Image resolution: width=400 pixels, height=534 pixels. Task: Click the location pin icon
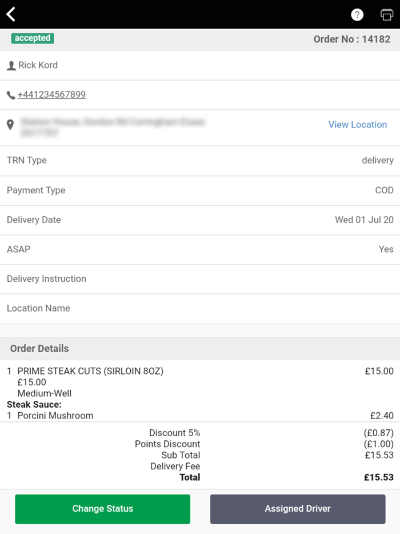coord(10,125)
